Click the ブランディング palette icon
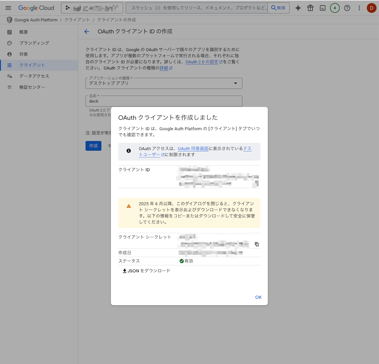The height and width of the screenshot is (364, 379). [9, 43]
